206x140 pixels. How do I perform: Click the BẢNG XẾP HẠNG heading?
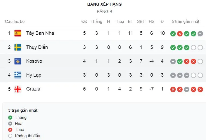104,4
